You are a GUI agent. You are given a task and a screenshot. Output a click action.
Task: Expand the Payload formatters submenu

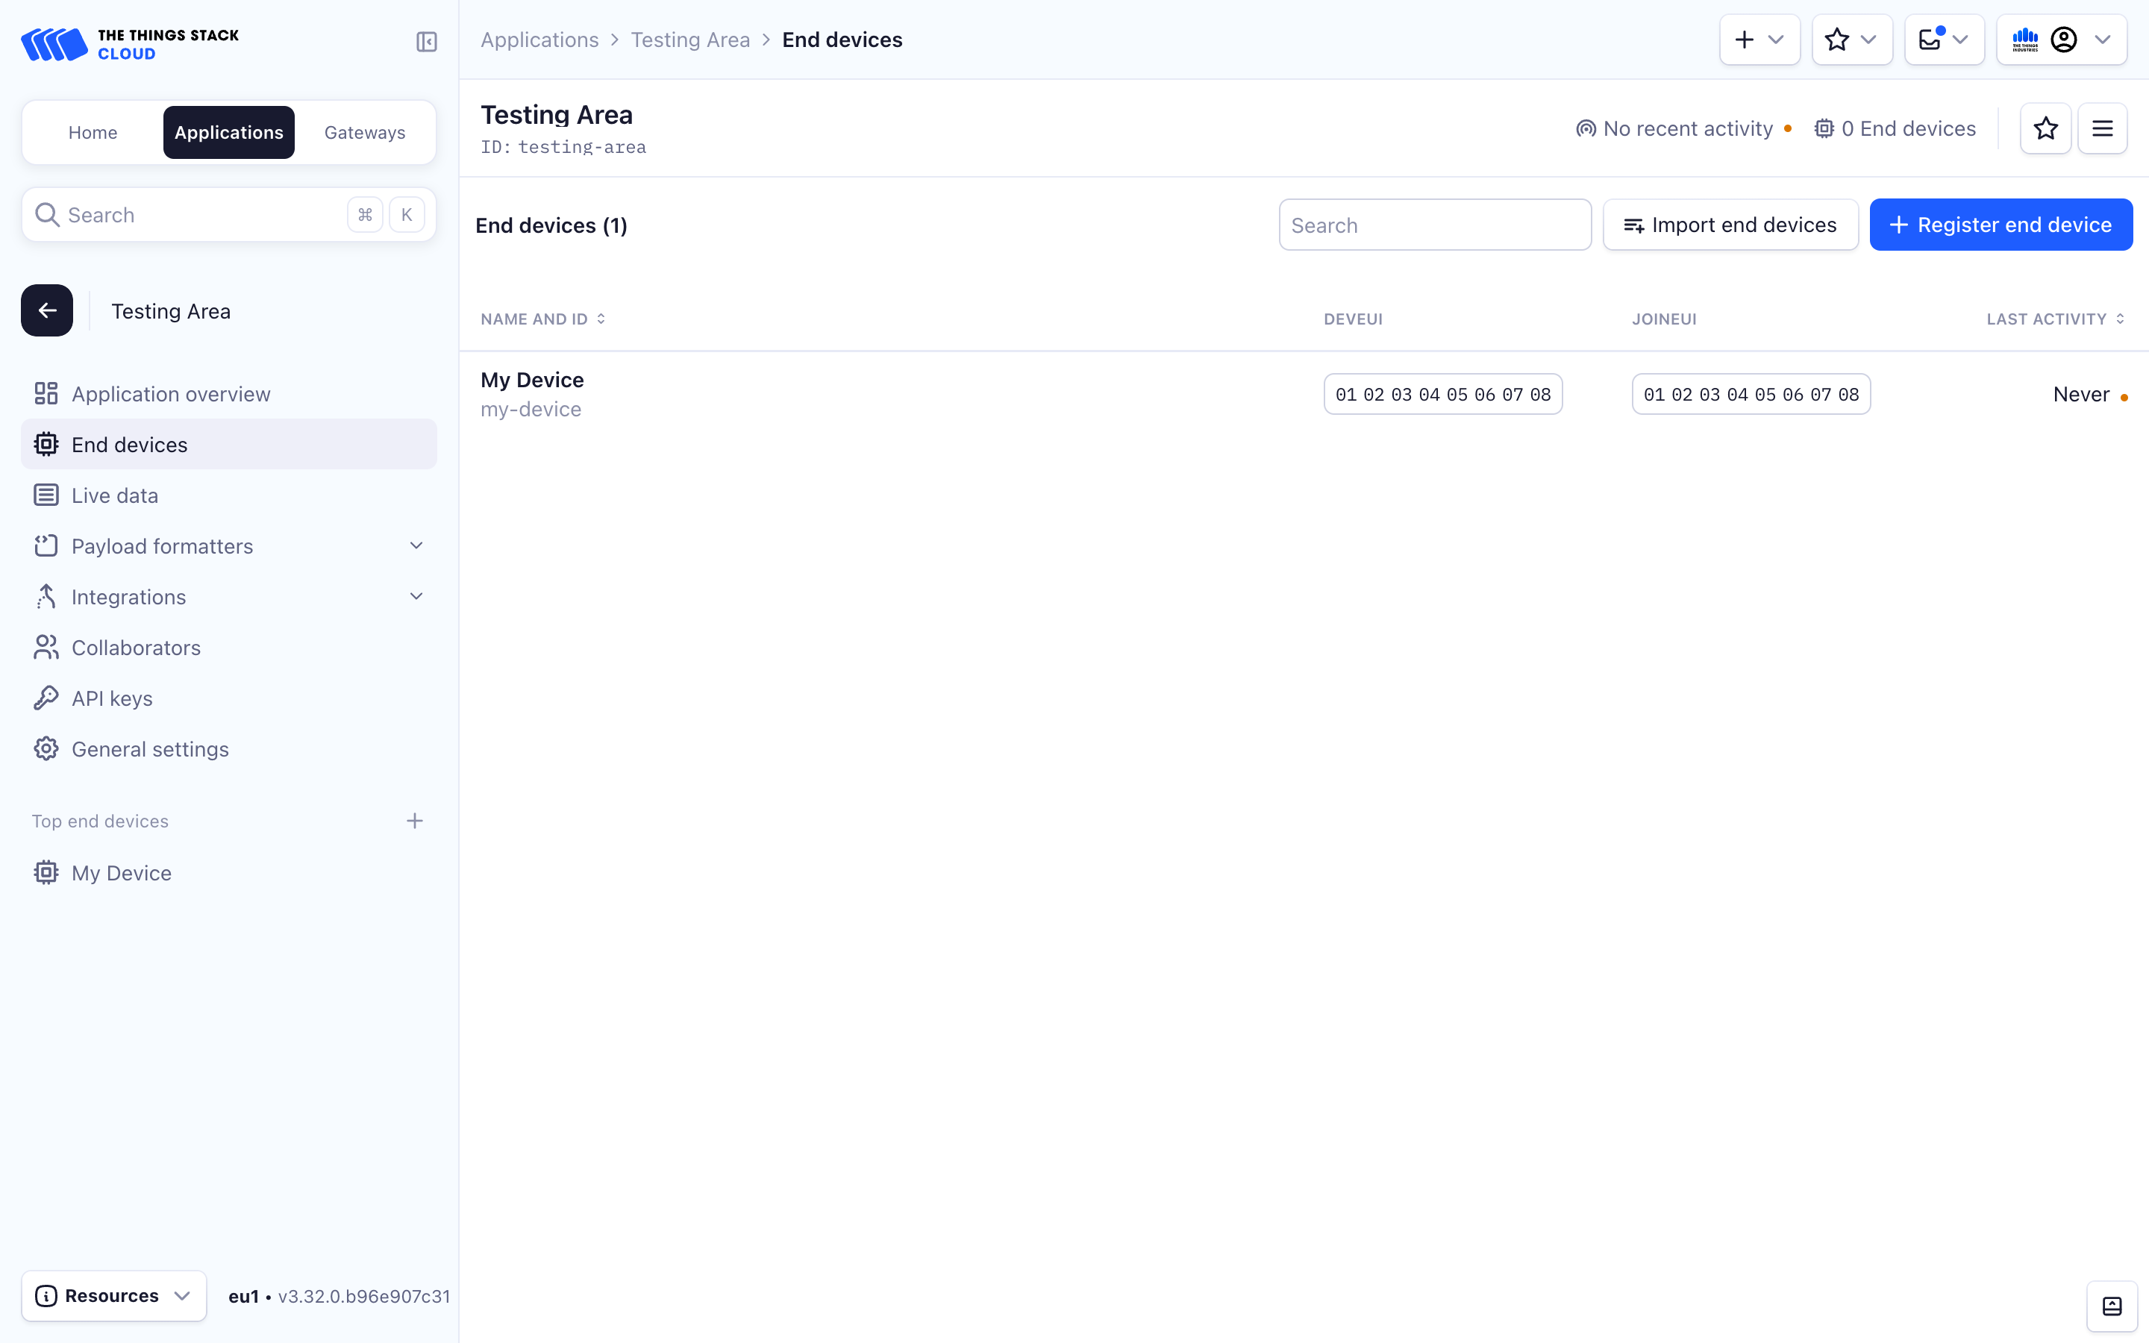(x=416, y=546)
